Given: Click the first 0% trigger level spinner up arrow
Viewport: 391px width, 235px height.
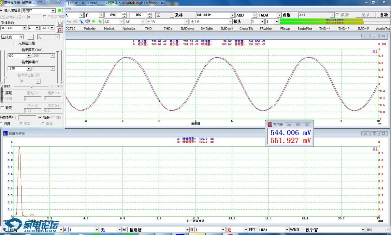Looking at the screenshot, I should pos(124,14).
